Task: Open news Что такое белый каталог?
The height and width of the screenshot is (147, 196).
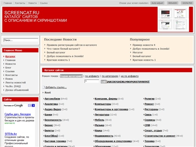Action: click(x=64, y=49)
